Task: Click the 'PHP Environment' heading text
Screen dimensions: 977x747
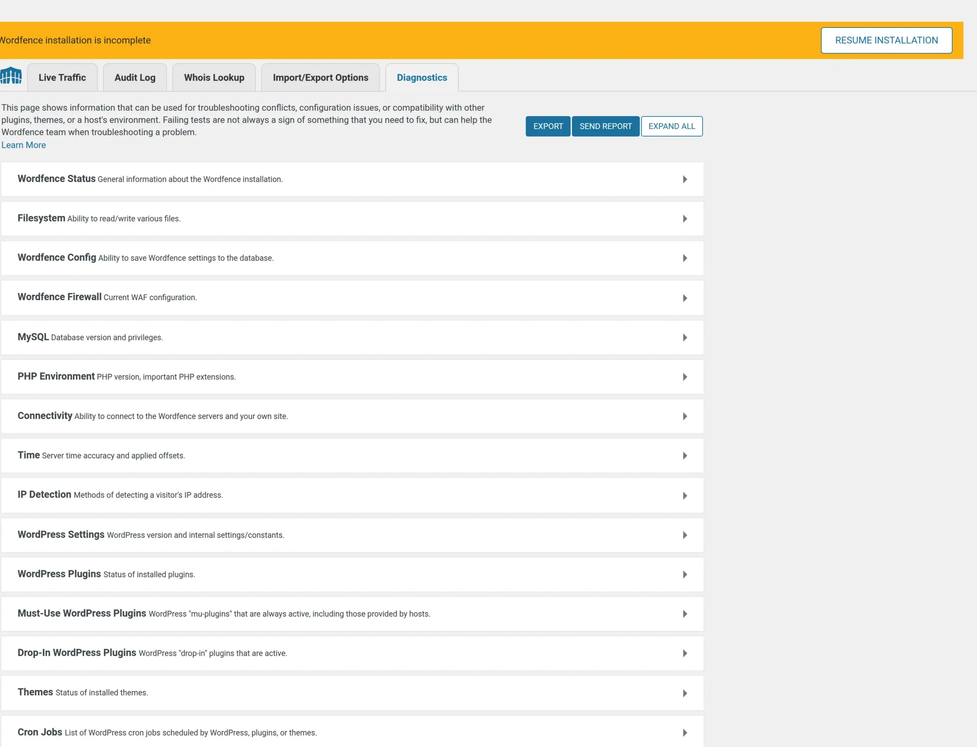Action: click(x=56, y=376)
